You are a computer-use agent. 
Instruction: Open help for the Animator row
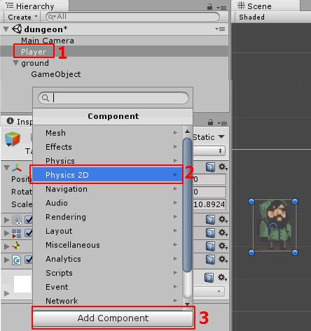[210, 233]
